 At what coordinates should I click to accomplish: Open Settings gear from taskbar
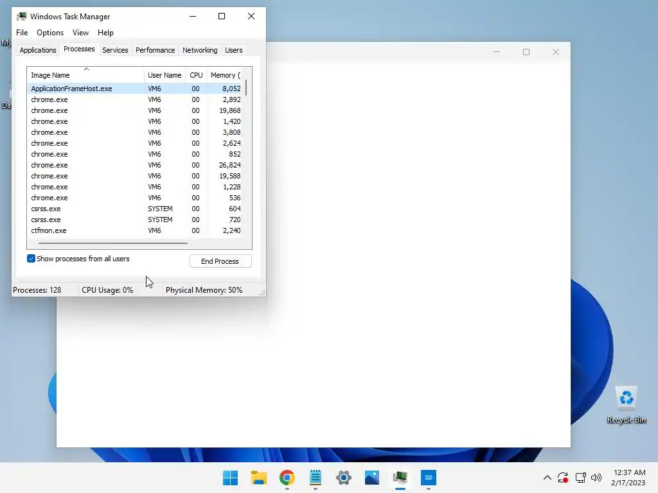coord(344,478)
